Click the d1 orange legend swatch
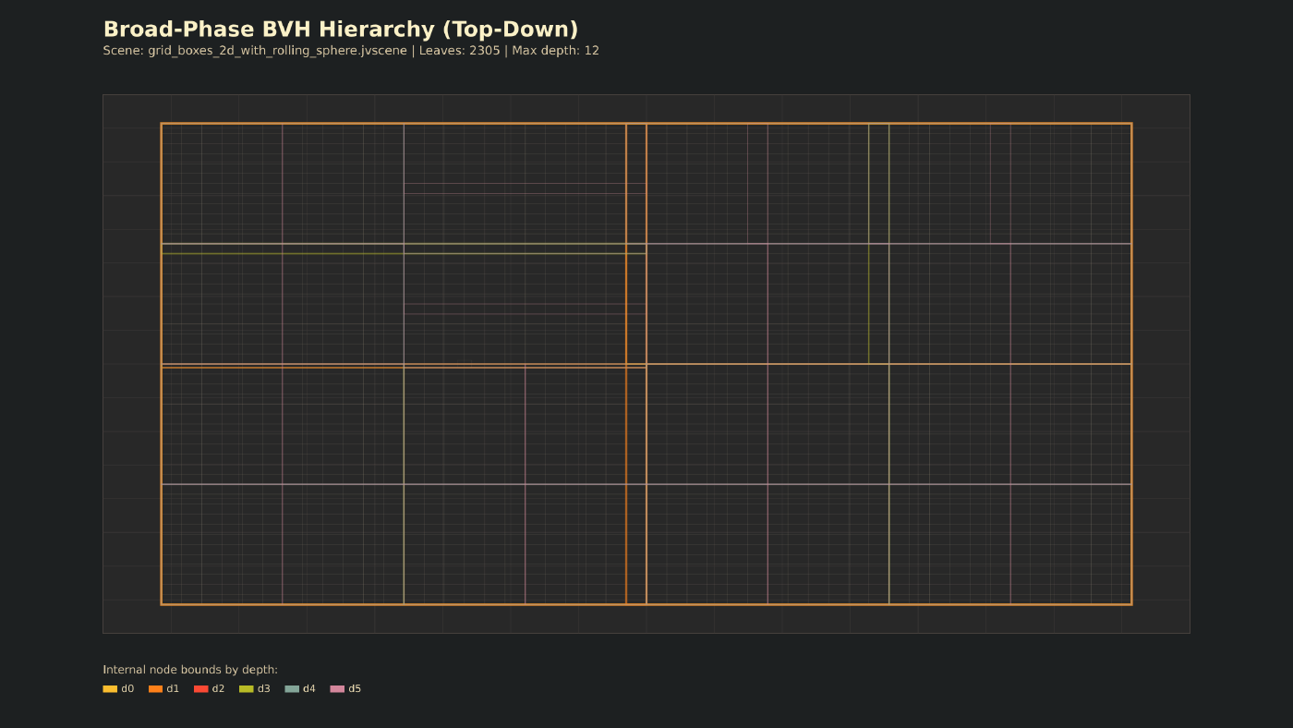1293x728 pixels. click(x=155, y=689)
